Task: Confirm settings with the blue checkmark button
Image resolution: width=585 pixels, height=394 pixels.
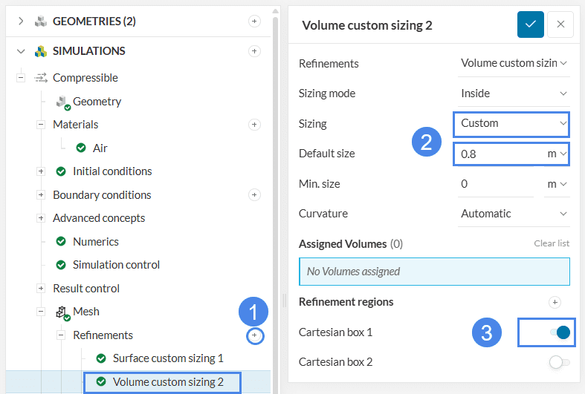Action: [530, 24]
